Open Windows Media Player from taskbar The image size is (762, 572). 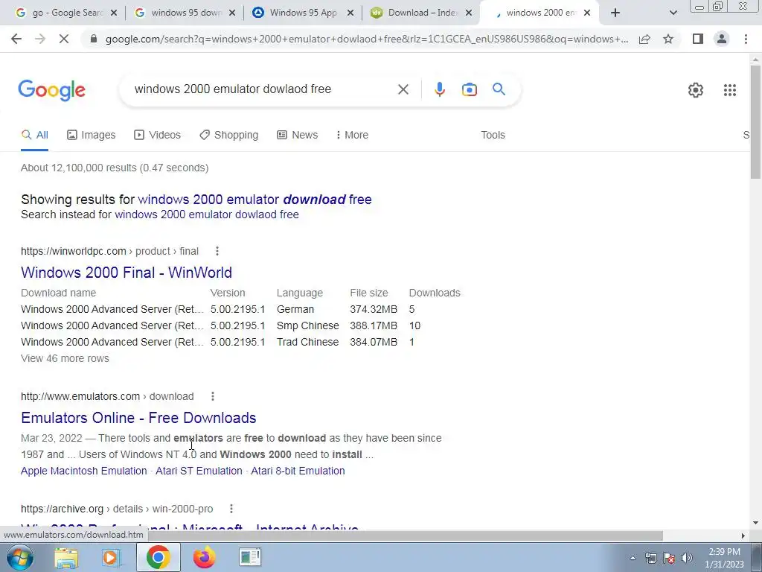click(111, 557)
